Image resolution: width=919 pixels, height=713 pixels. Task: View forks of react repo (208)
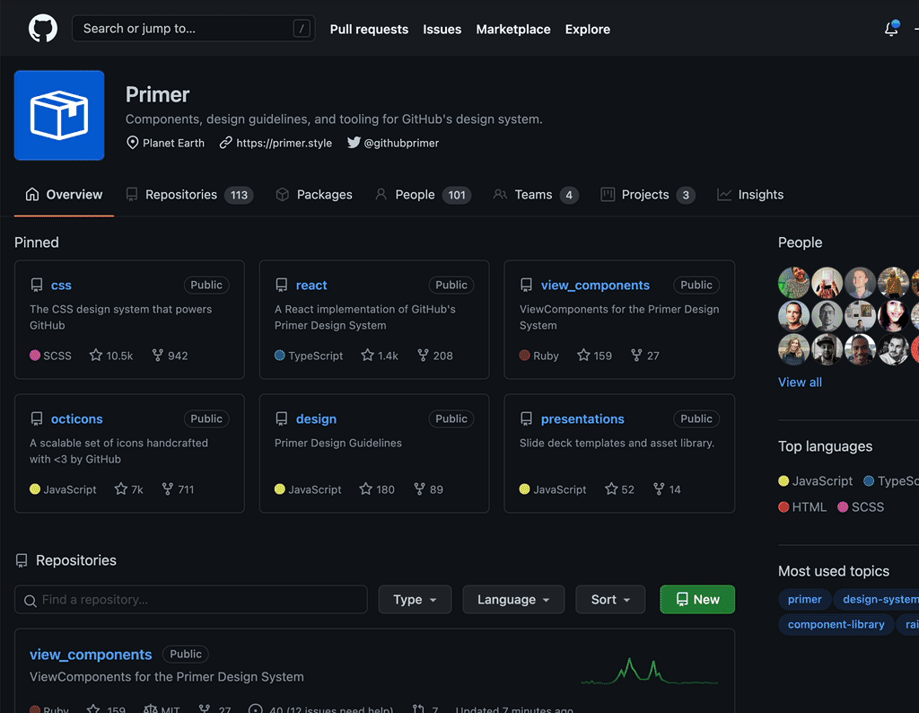(435, 356)
